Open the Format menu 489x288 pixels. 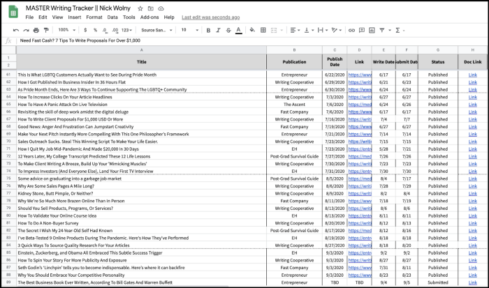tap(94, 17)
